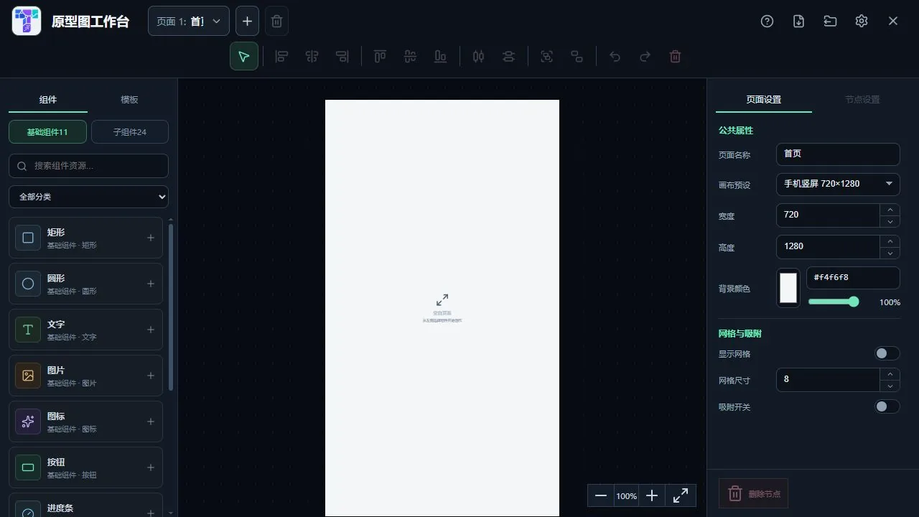Open the 页面设置 tab
Screen dimensions: 919x517
(764, 100)
